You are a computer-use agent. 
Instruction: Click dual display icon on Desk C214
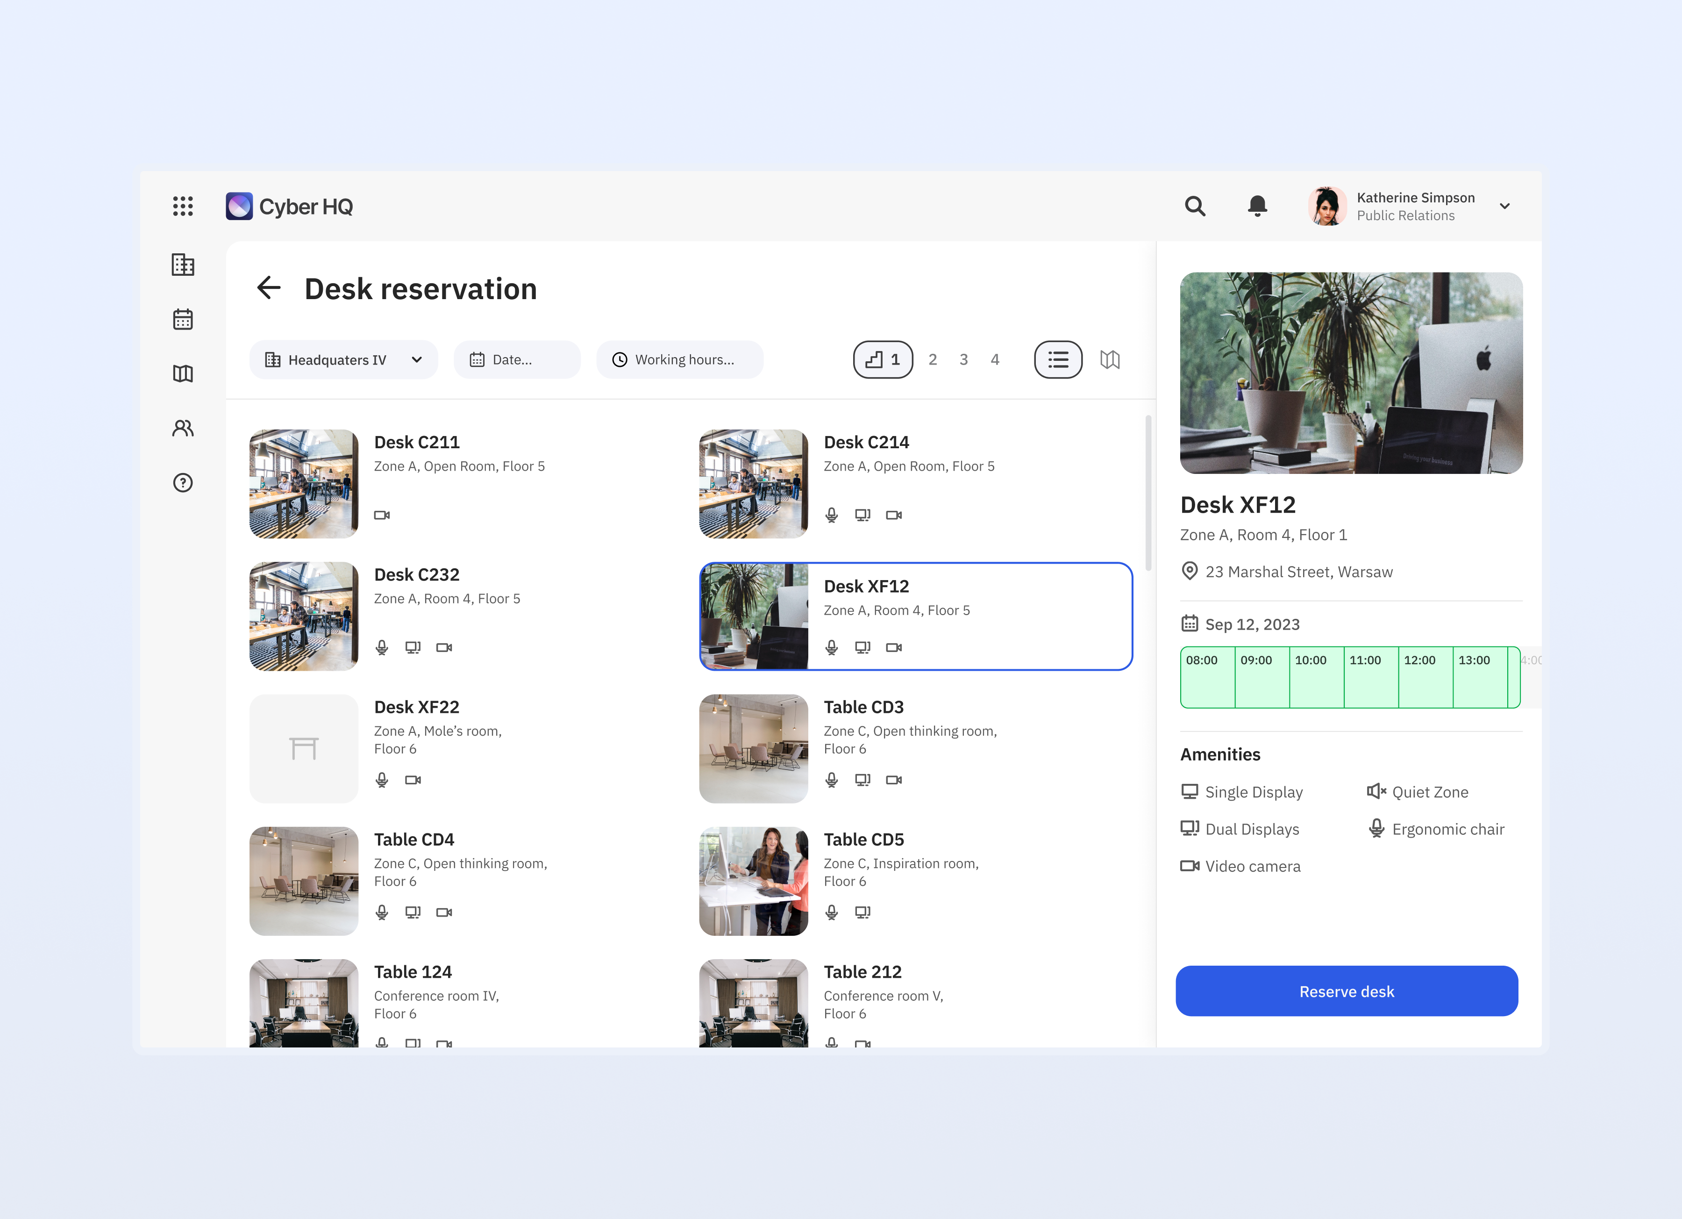[x=862, y=515]
